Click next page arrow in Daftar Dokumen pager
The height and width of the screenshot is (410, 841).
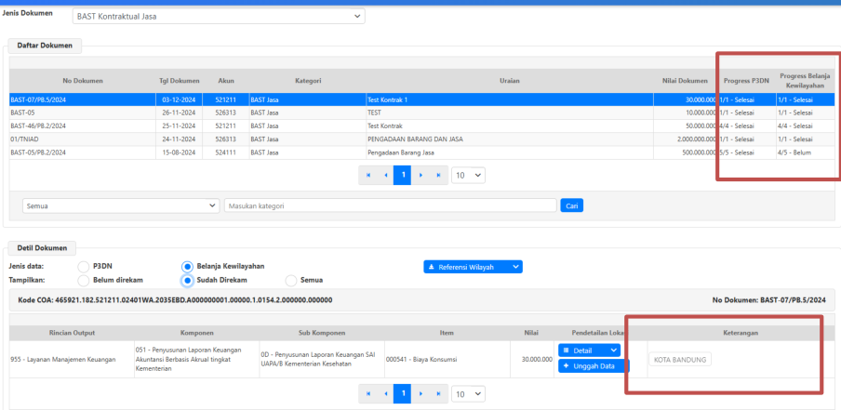coord(420,175)
